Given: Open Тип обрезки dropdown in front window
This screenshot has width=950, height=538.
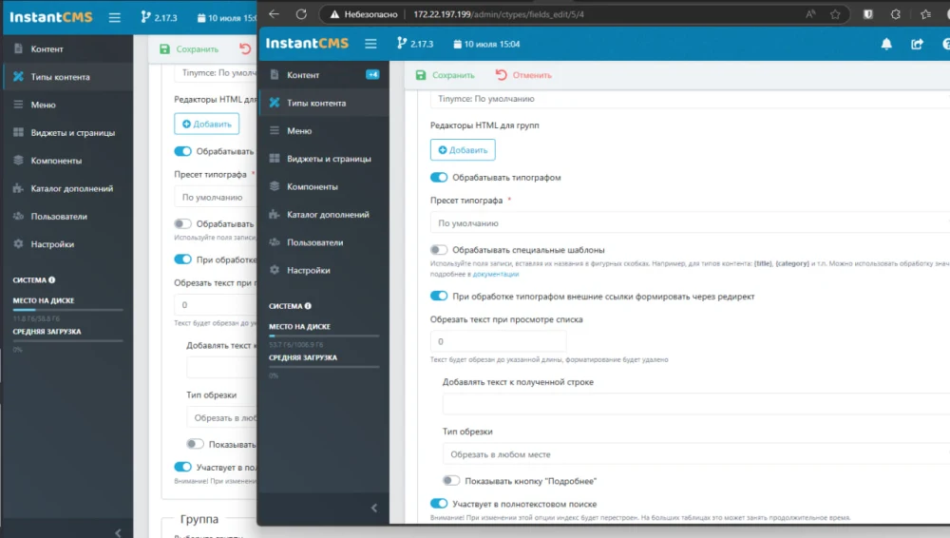Looking at the screenshot, I should point(695,454).
